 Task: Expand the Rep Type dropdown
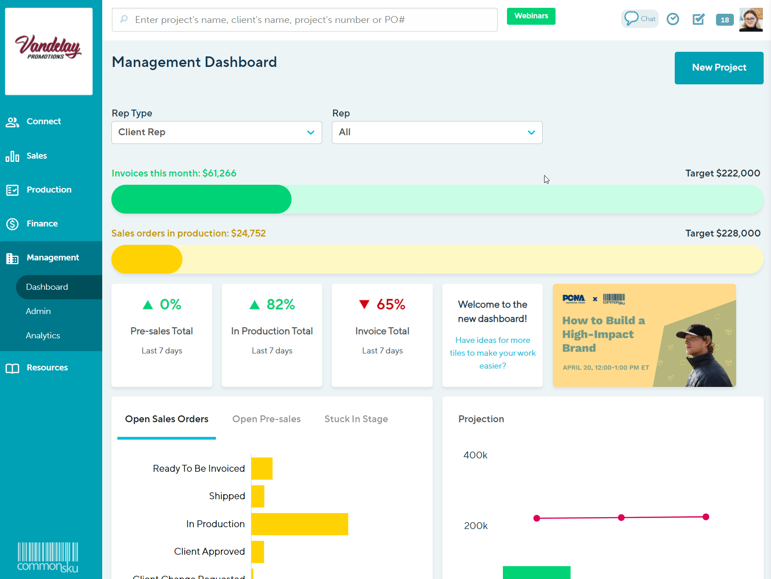click(216, 132)
